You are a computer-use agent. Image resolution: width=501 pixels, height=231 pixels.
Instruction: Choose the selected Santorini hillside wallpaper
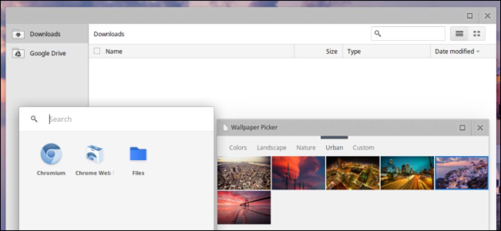click(x=461, y=173)
